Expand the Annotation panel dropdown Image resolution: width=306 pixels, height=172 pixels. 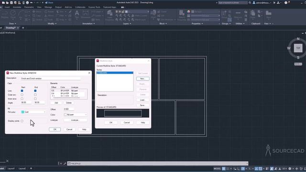88,23
